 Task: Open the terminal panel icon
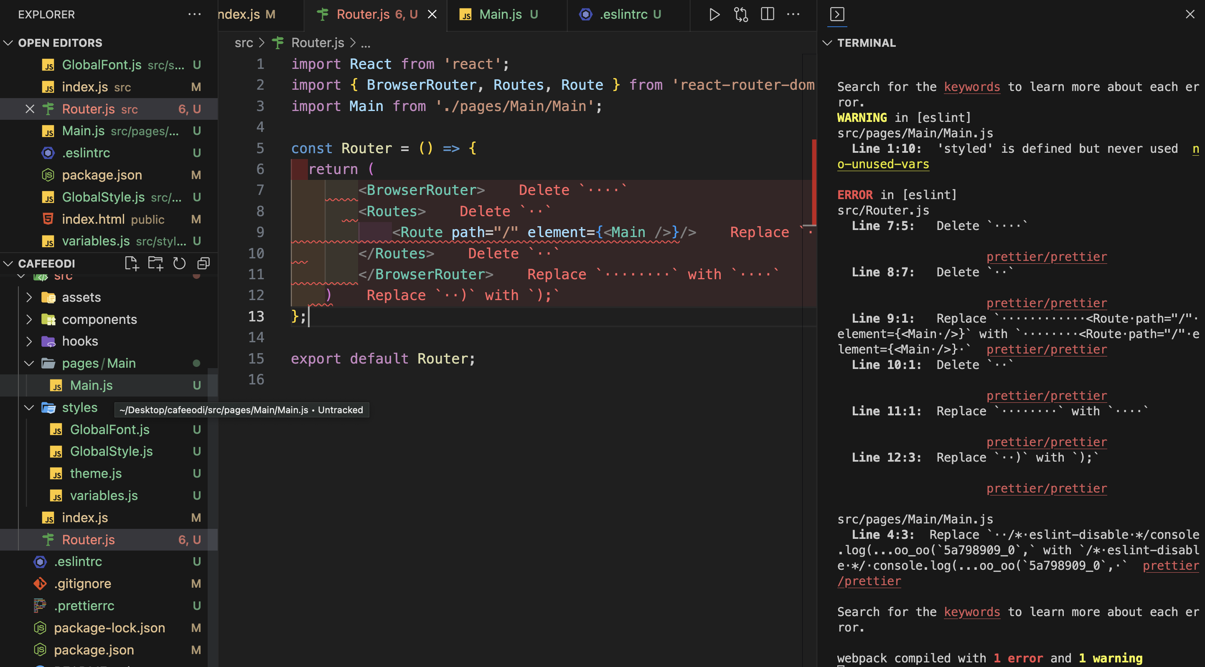[x=837, y=15]
